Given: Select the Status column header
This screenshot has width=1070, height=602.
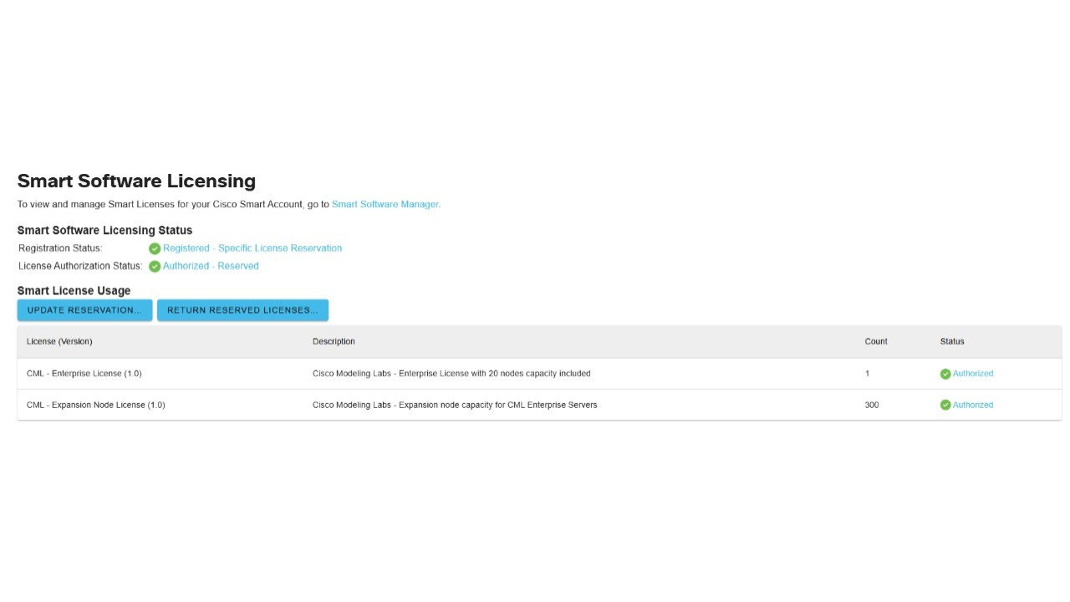Looking at the screenshot, I should 952,341.
